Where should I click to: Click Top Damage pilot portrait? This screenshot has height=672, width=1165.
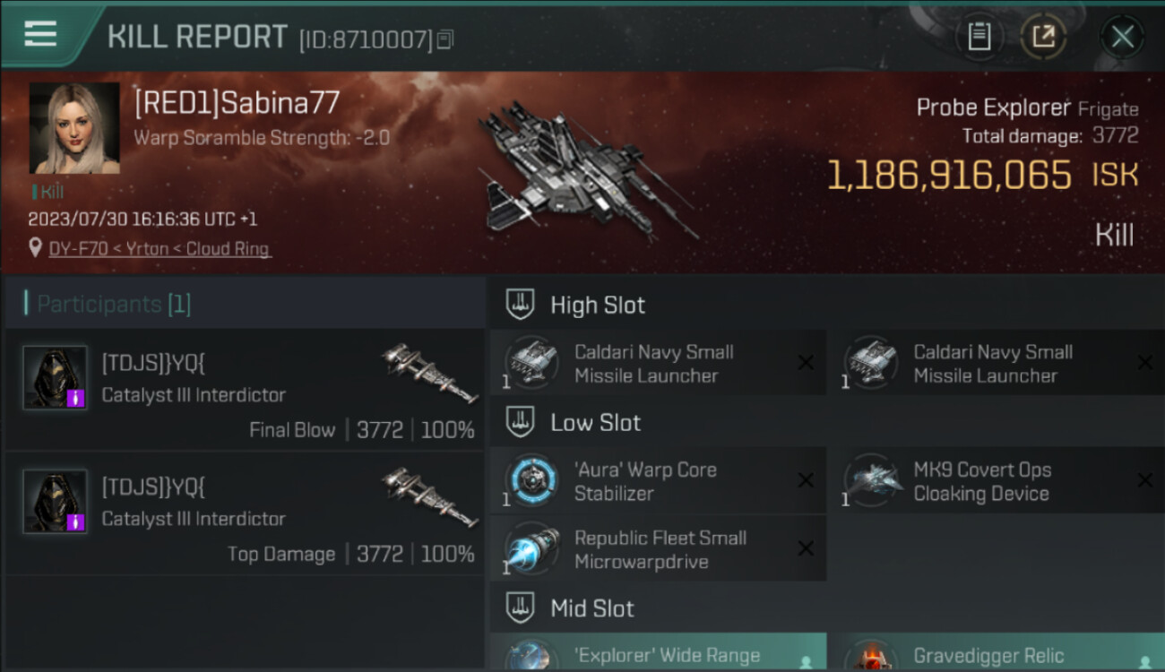click(55, 501)
